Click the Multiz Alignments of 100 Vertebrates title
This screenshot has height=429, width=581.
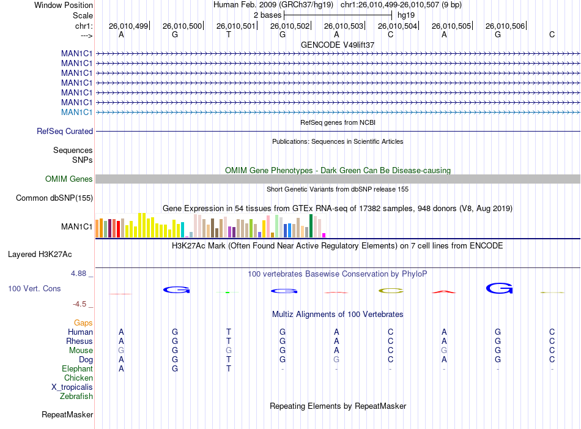tap(338, 315)
